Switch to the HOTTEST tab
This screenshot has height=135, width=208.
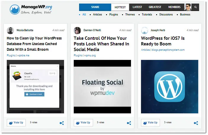pyautogui.click(x=120, y=7)
